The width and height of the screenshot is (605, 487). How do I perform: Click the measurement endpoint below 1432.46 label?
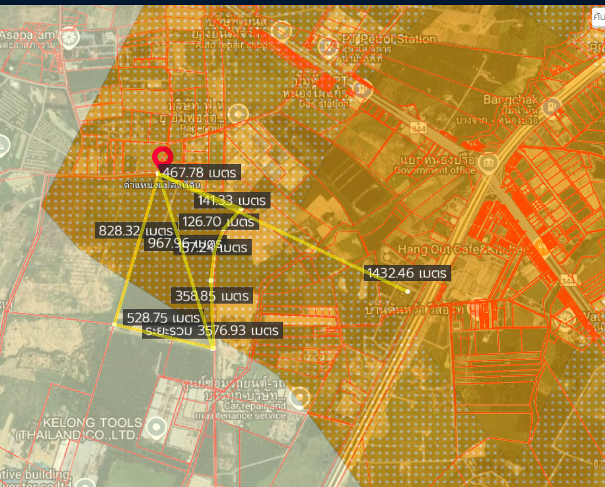[x=408, y=291]
